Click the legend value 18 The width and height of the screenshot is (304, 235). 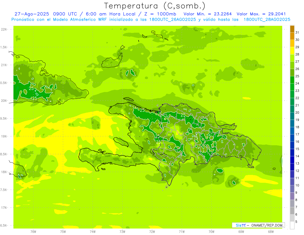[x=297, y=127]
